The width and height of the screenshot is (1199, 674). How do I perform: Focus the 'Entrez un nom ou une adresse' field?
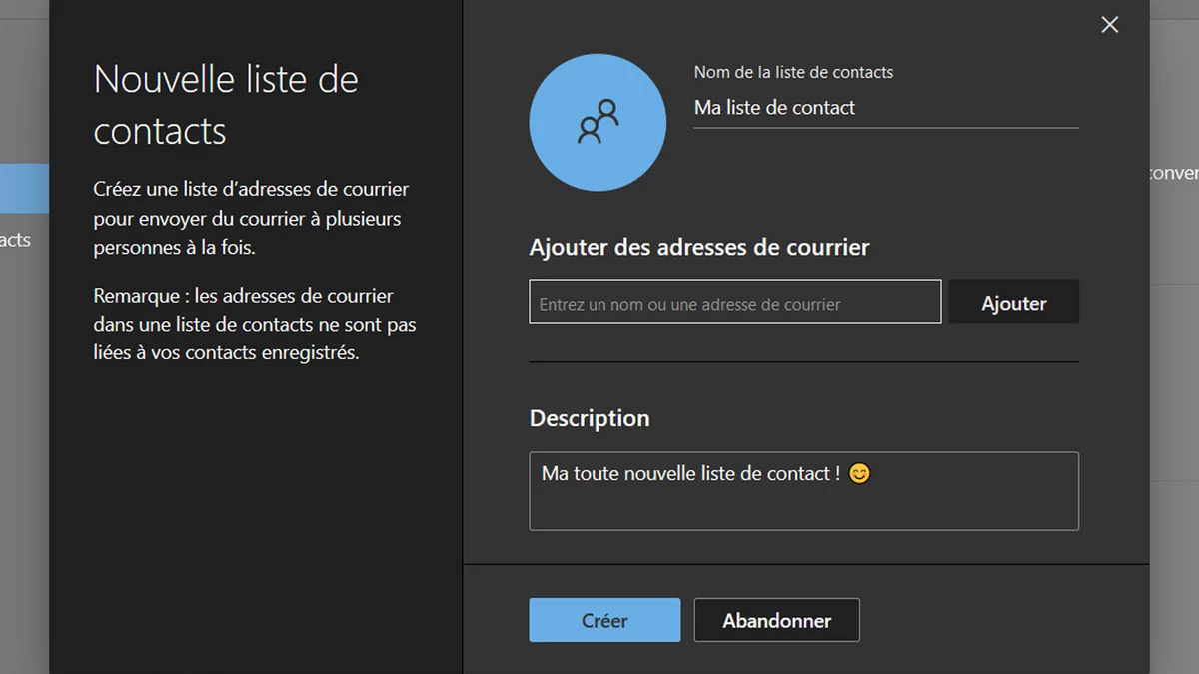pyautogui.click(x=734, y=302)
